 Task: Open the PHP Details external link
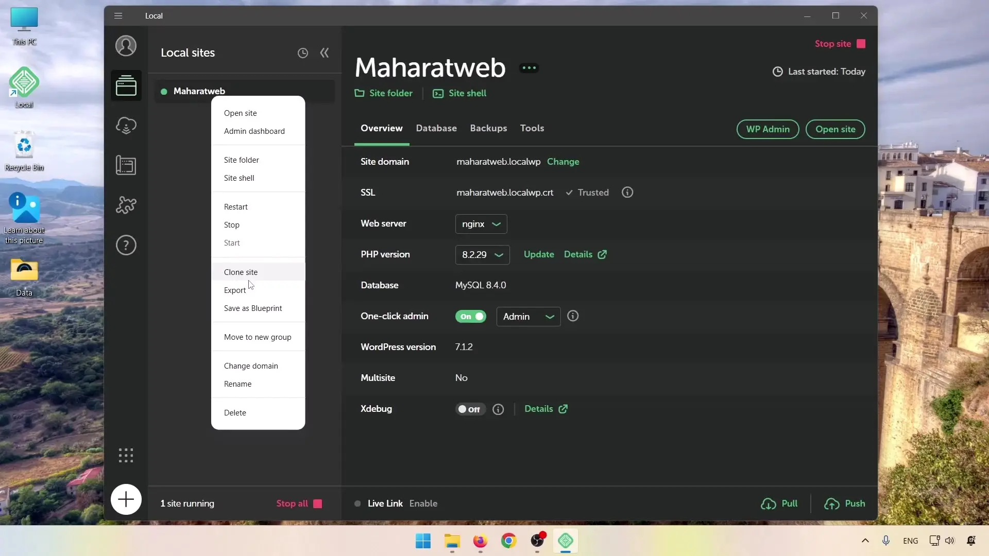coord(585,254)
